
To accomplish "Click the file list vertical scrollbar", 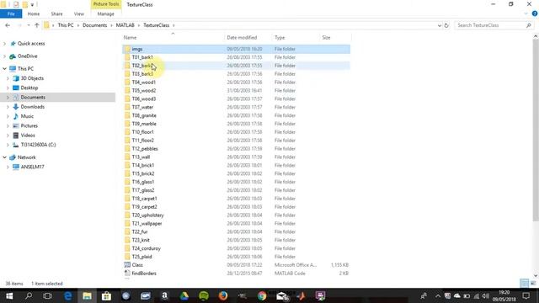I will pos(536,130).
